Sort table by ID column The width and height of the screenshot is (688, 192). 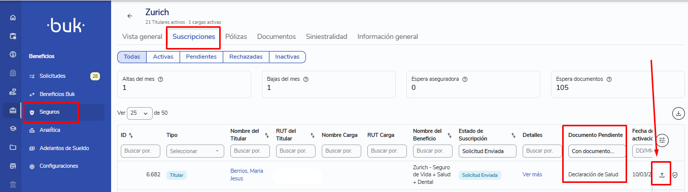(131, 135)
